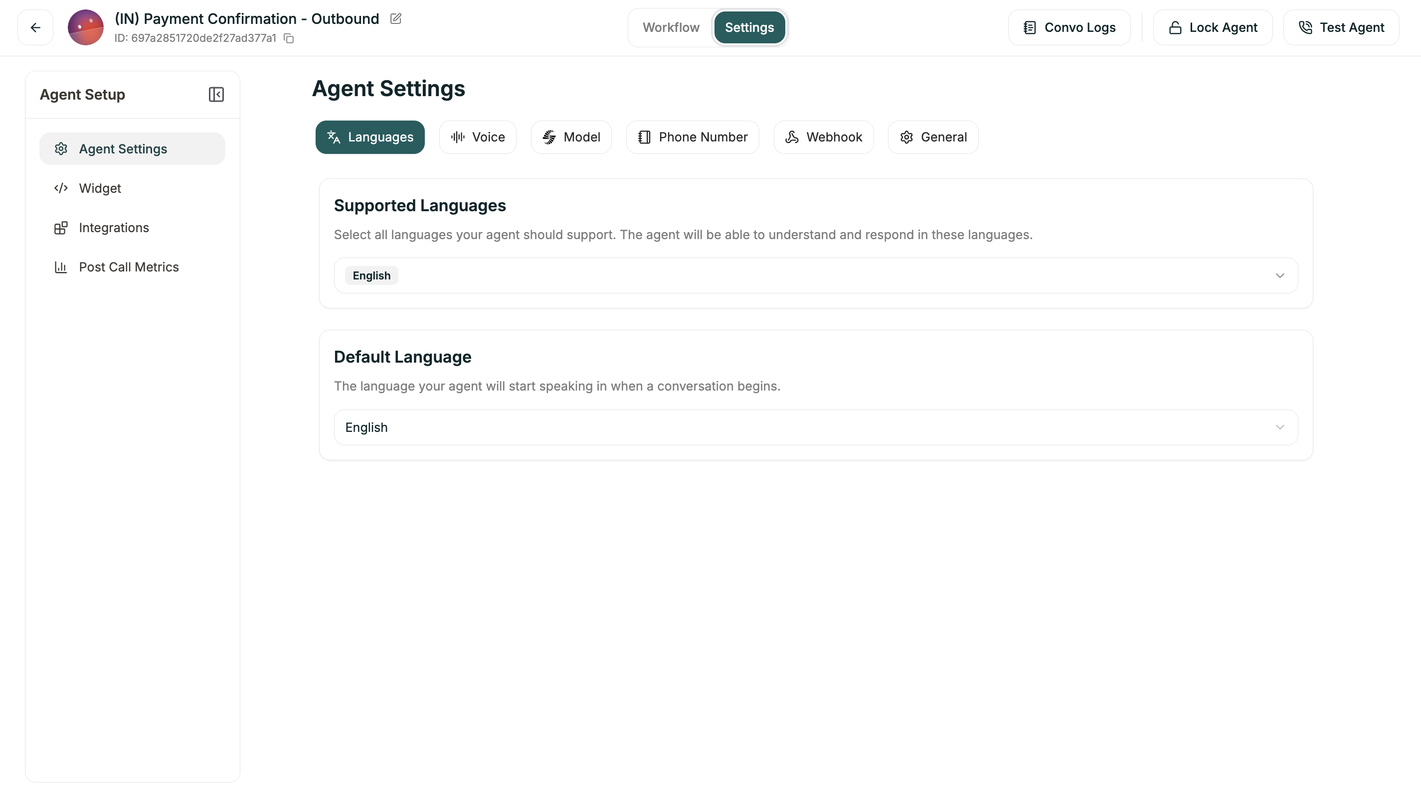This screenshot has height=797, width=1421.
Task: Expand the Supported Languages dropdown
Action: click(x=1280, y=275)
